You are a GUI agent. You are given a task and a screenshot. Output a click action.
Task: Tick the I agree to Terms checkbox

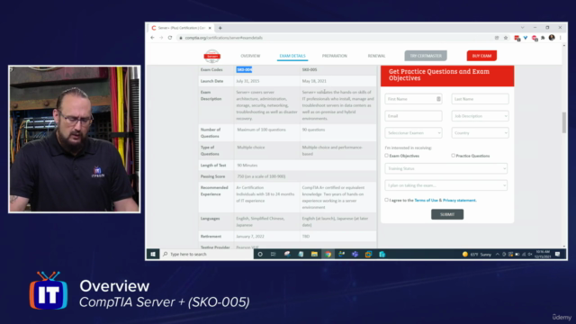pos(386,200)
